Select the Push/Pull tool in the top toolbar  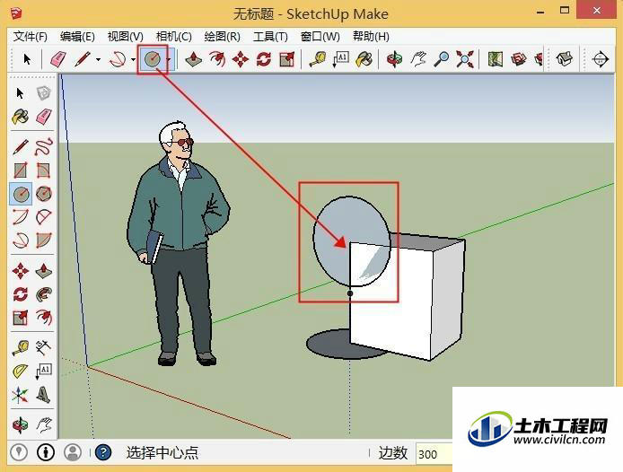click(x=194, y=59)
